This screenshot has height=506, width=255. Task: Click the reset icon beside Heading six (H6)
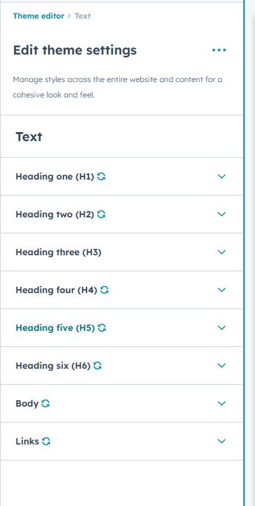point(97,366)
